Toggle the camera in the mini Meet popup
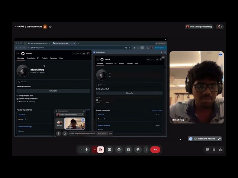 [x=65, y=133]
